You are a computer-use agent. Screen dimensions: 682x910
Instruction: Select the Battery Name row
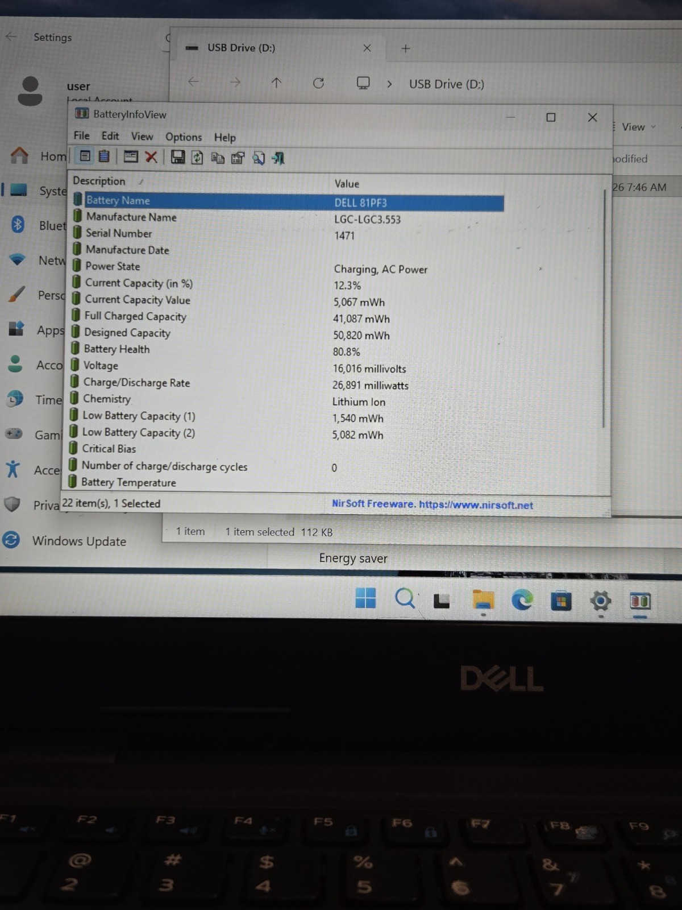(288, 202)
